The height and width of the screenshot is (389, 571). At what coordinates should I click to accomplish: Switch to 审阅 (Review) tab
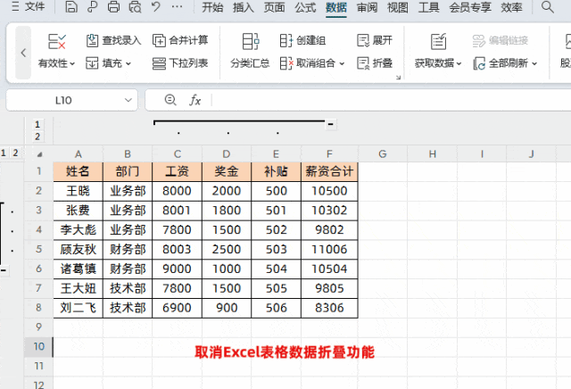[x=367, y=8]
